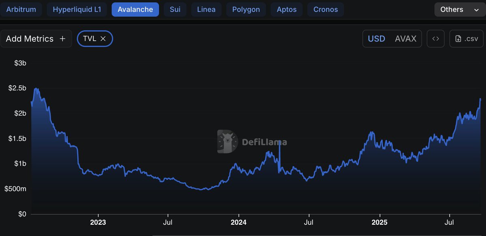
Task: Click the $3b y-axis label
Action: [20, 63]
